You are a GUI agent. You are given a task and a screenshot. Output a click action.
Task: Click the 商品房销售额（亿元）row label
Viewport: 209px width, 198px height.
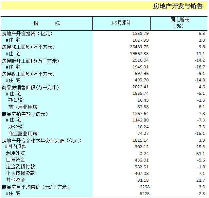click(25, 114)
